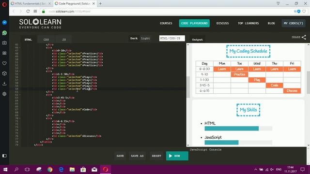Open the extensions cube icon in the sidebar
Image resolution: width=310 pixels, height=174 pixels.
(x=4, y=73)
